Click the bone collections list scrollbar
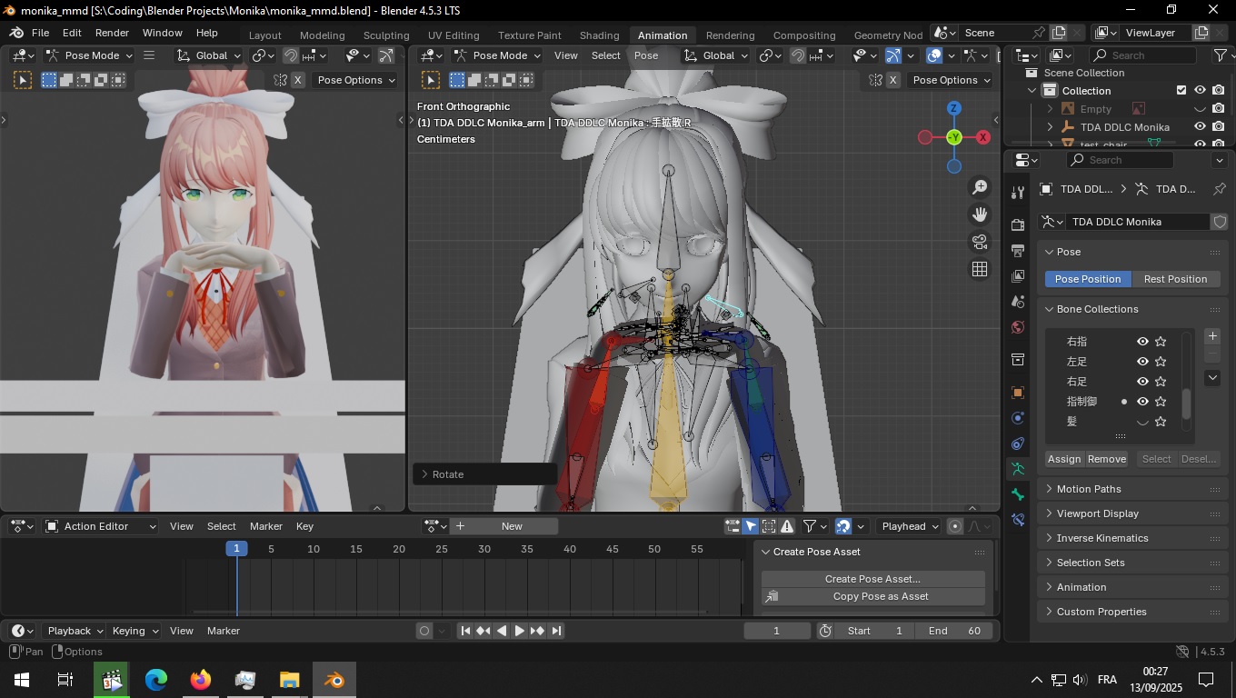The width and height of the screenshot is (1236, 698). point(1186,404)
